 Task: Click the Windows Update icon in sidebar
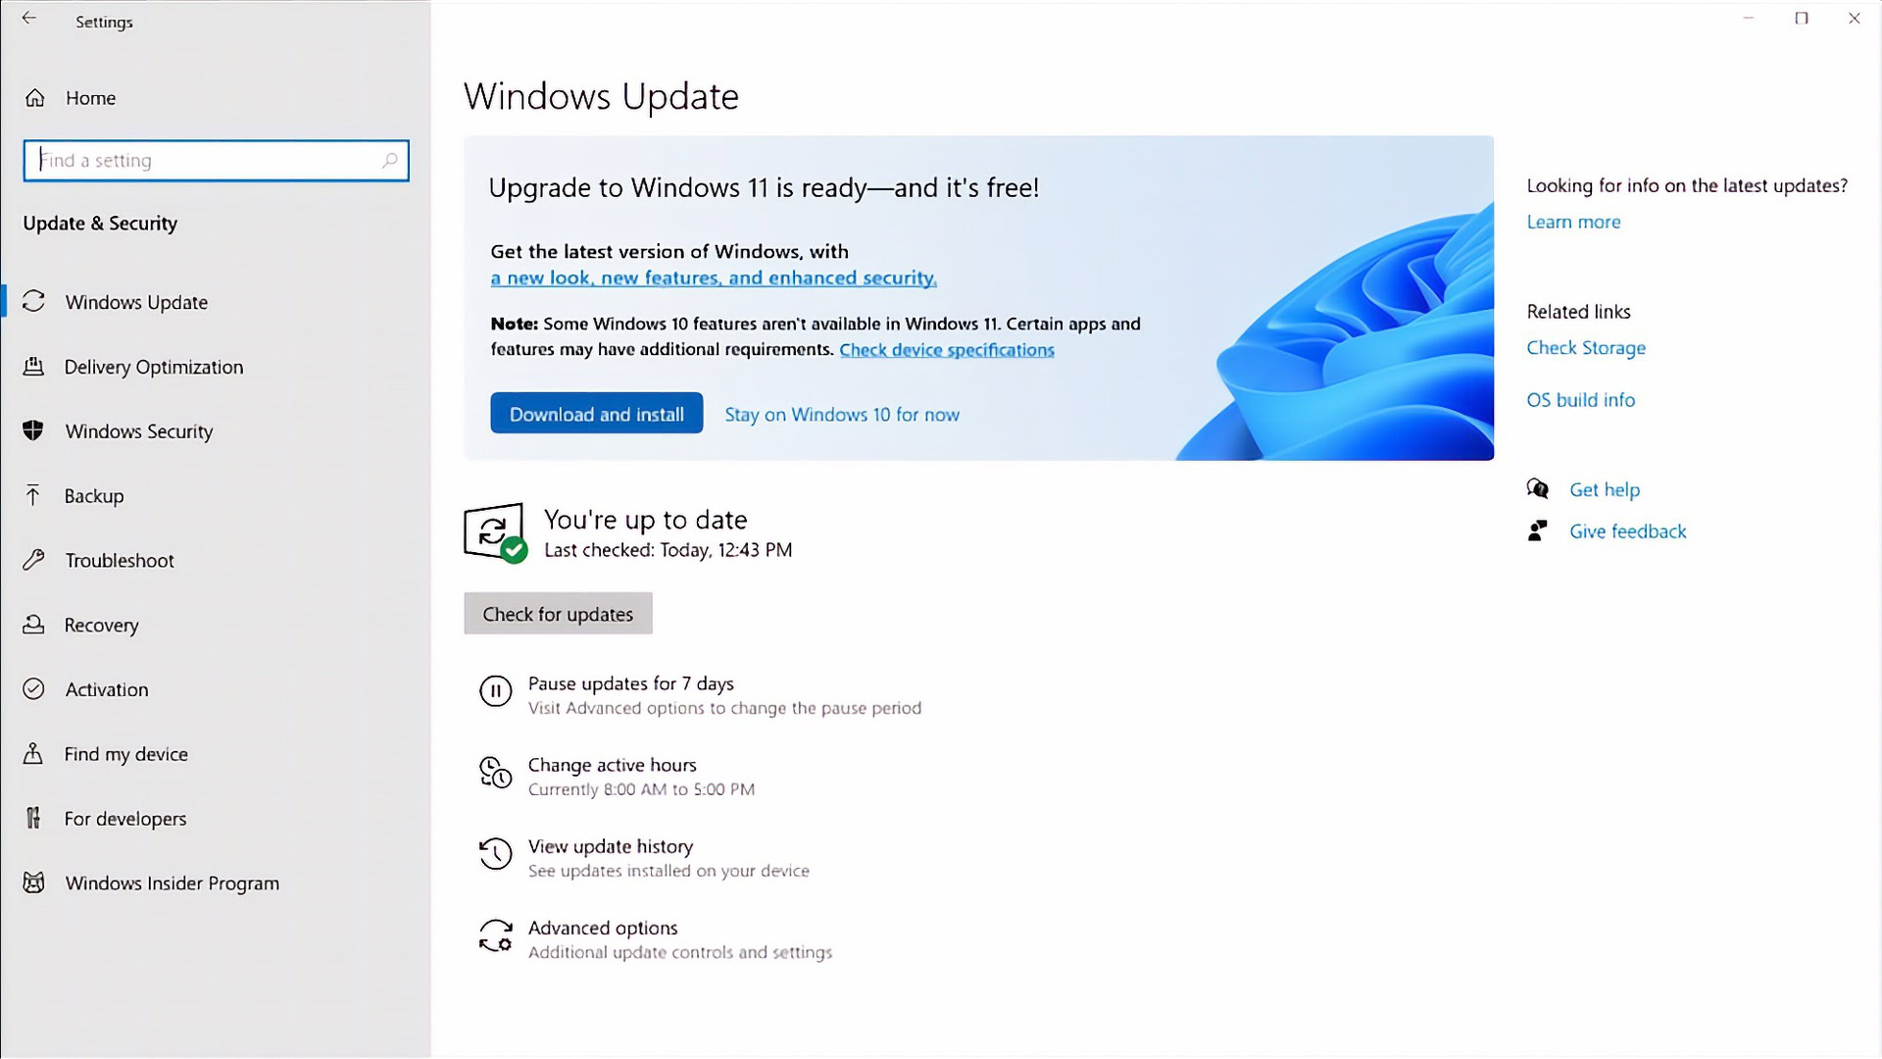tap(33, 301)
